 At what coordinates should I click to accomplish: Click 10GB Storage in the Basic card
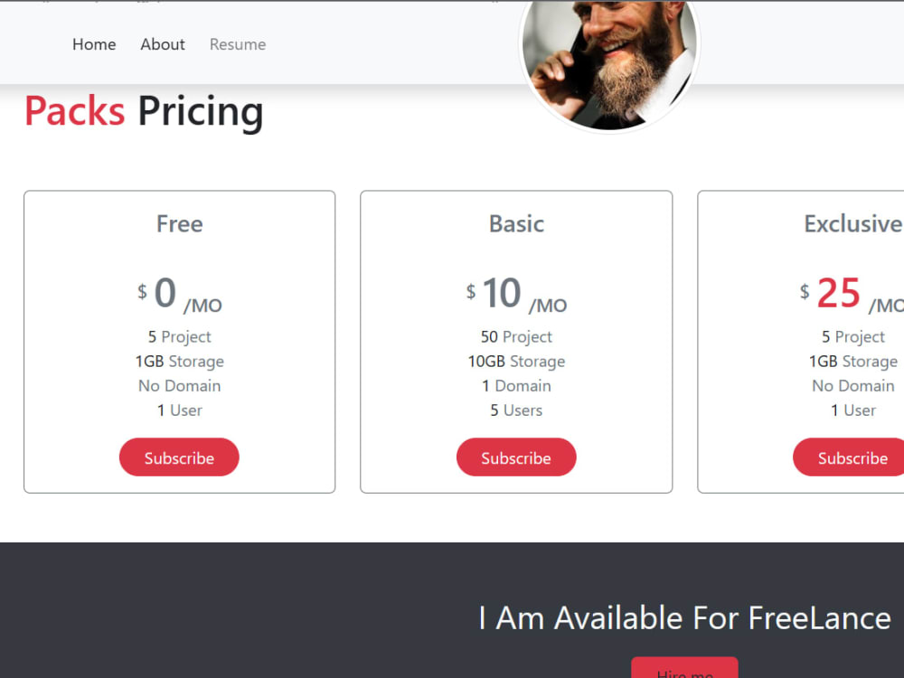(516, 361)
